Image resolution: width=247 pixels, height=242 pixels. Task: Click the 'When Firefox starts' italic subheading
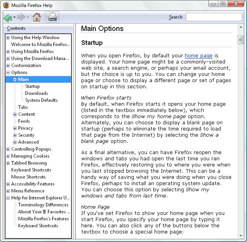[106, 98]
